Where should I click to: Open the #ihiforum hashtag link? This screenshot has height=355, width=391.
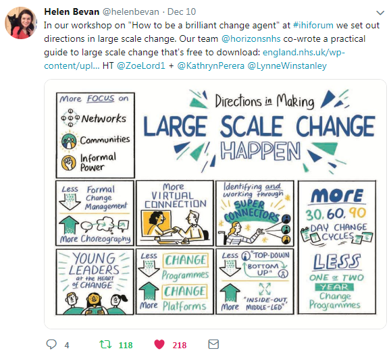click(313, 25)
